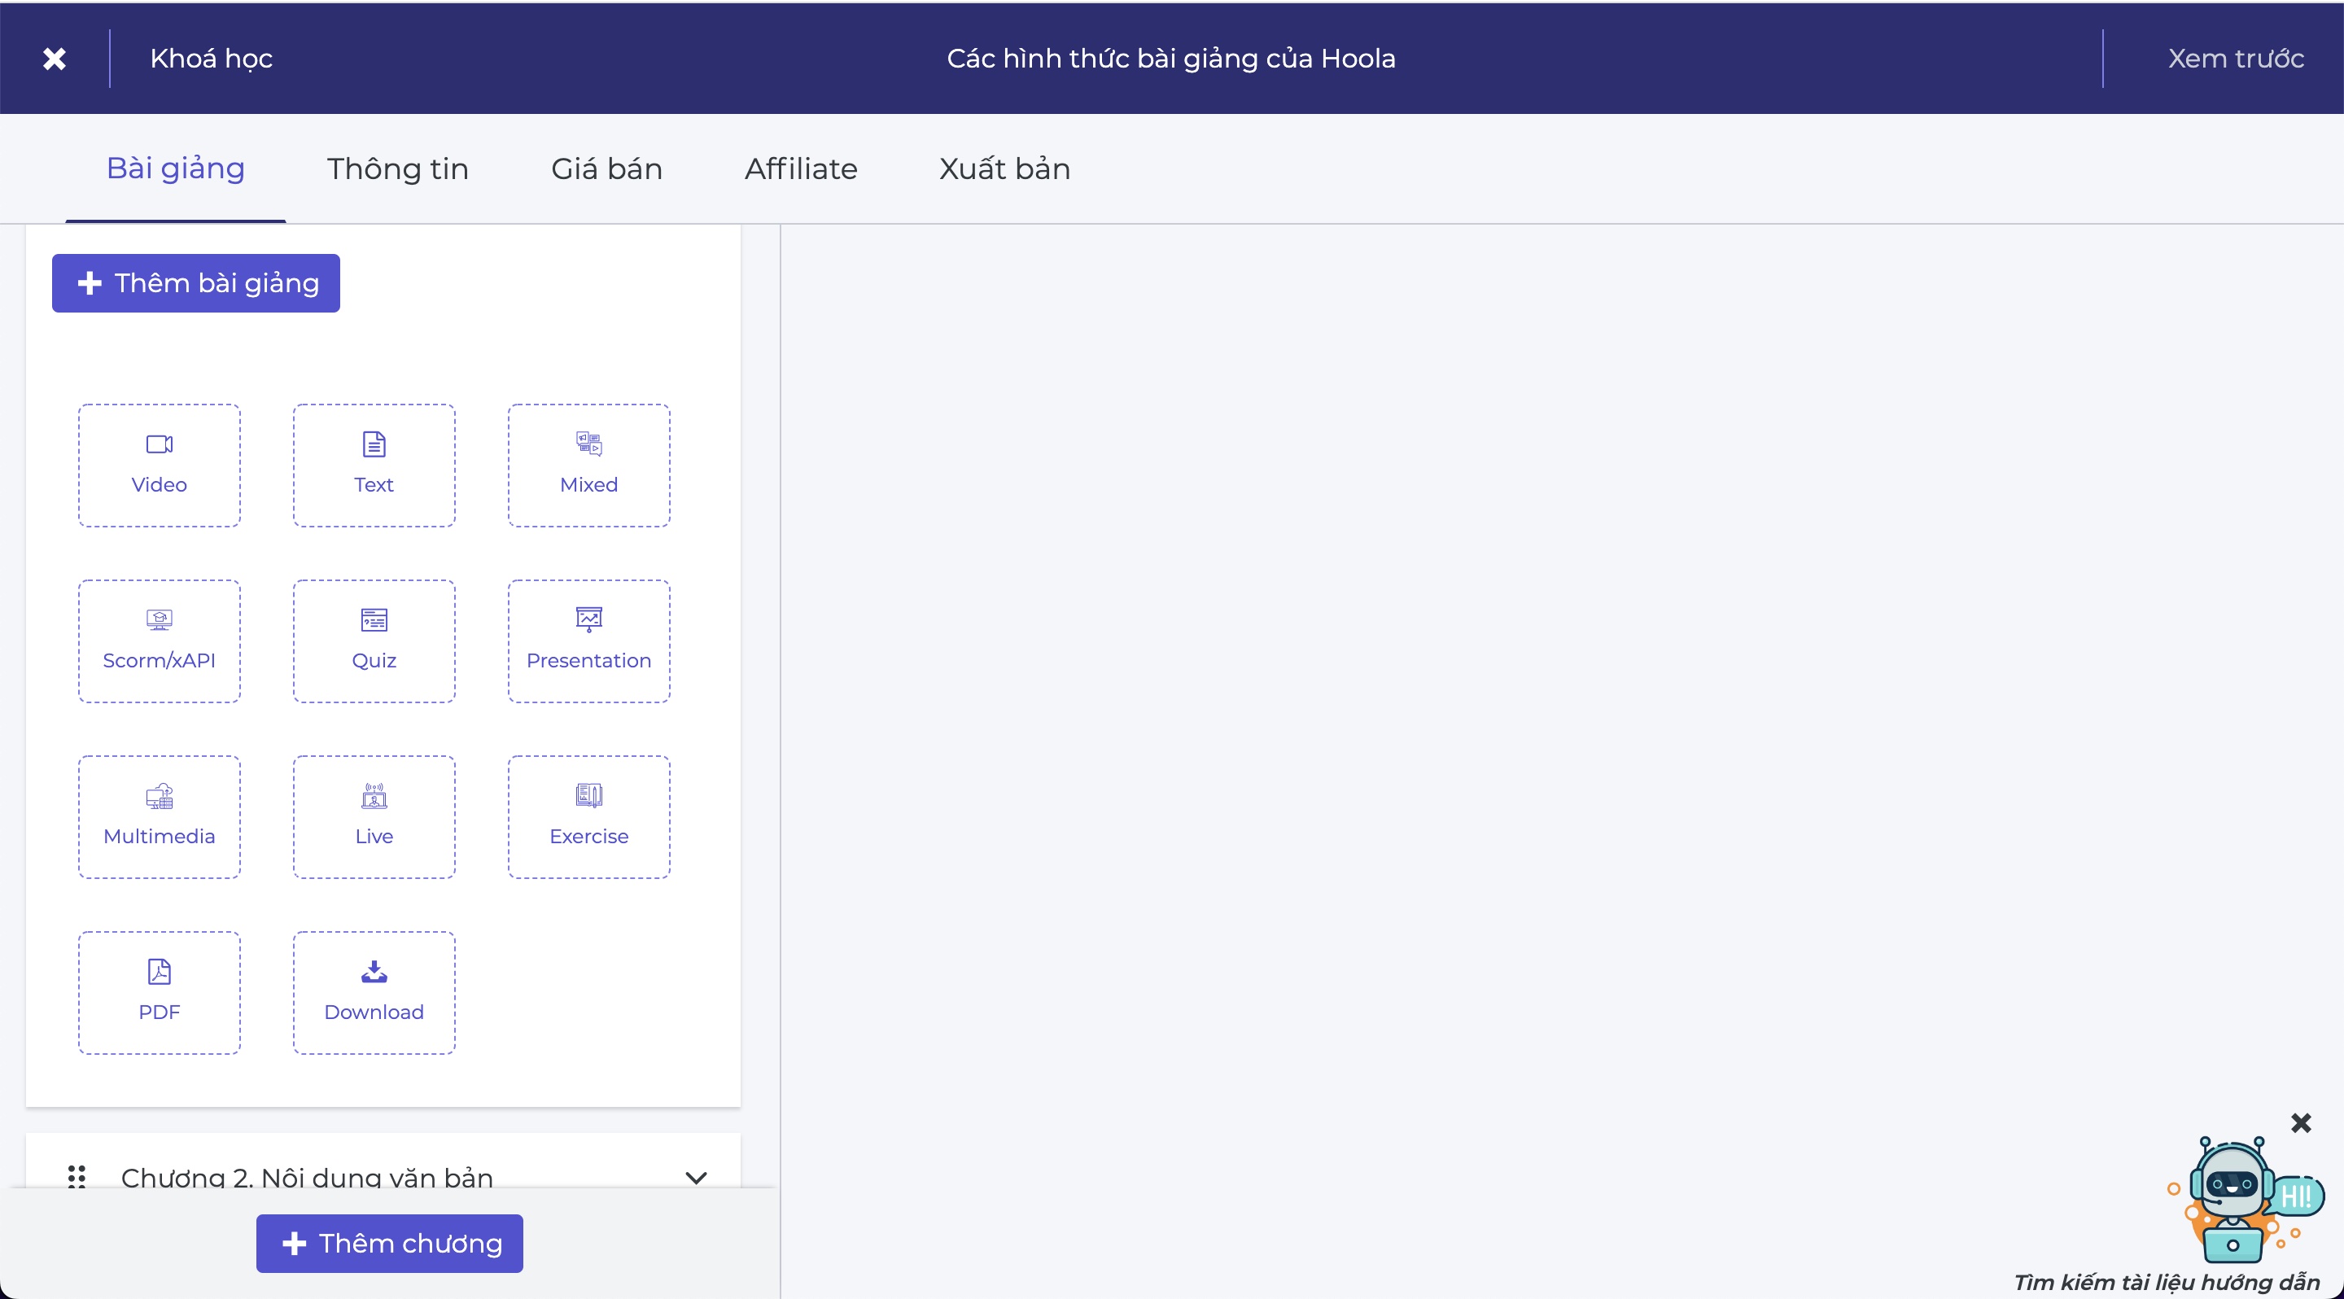Go to the Giá bán tab
The width and height of the screenshot is (2344, 1299).
coord(607,168)
